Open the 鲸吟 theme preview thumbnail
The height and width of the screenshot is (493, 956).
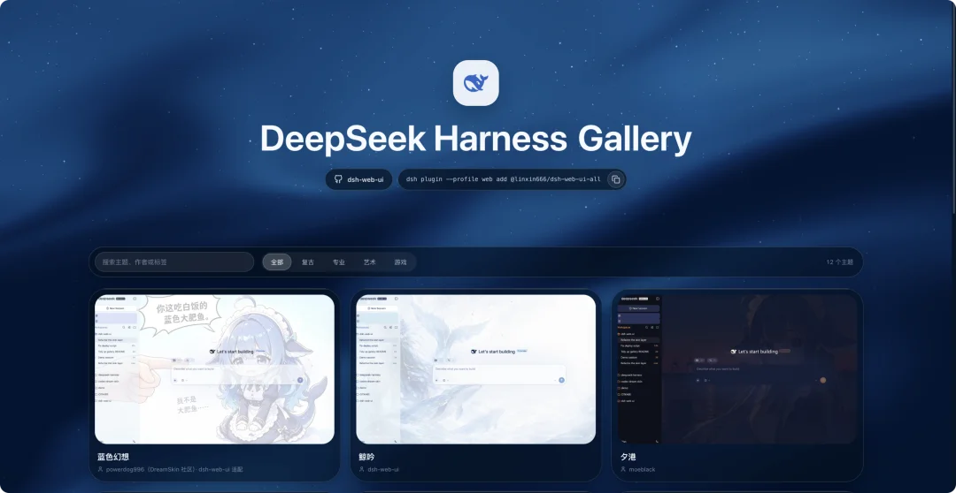tap(475, 369)
